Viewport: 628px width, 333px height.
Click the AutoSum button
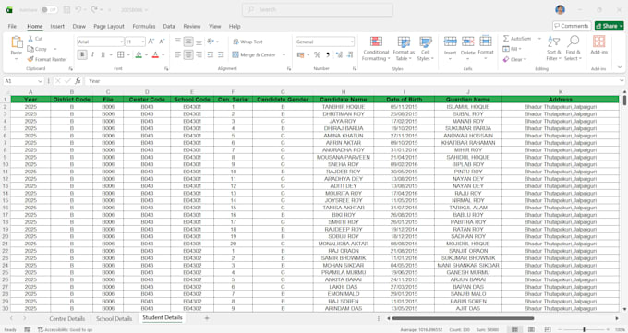[x=517, y=39]
